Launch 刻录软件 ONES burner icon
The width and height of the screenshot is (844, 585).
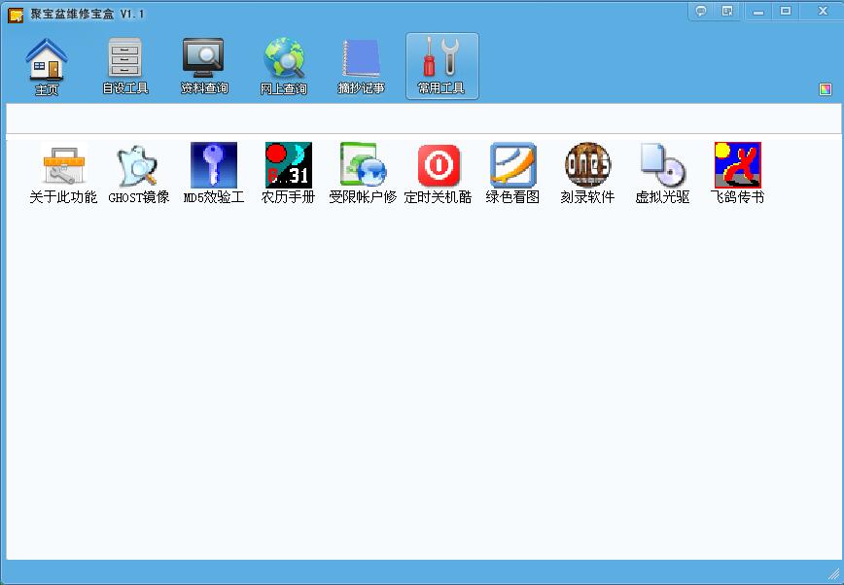(587, 173)
